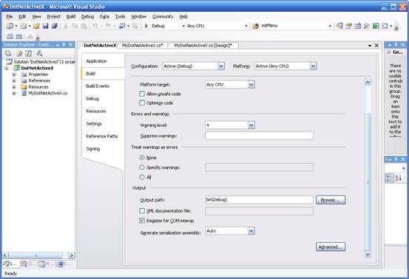Select the Signing settings page

coord(93,148)
